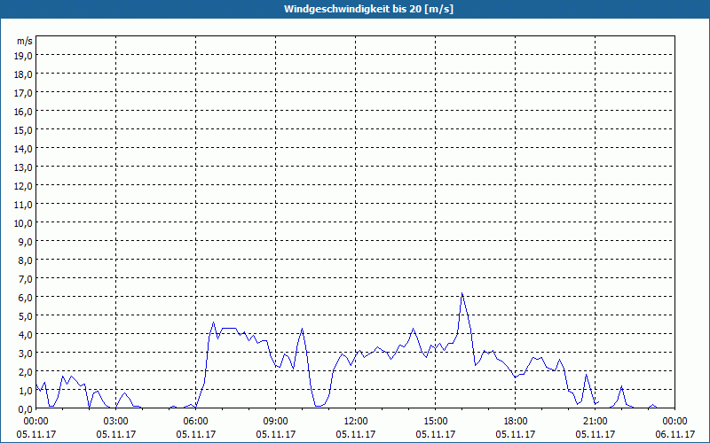Screen dimensions: 710x443
Task: Pick the 14,0 y-axis label
Action: click(x=24, y=149)
